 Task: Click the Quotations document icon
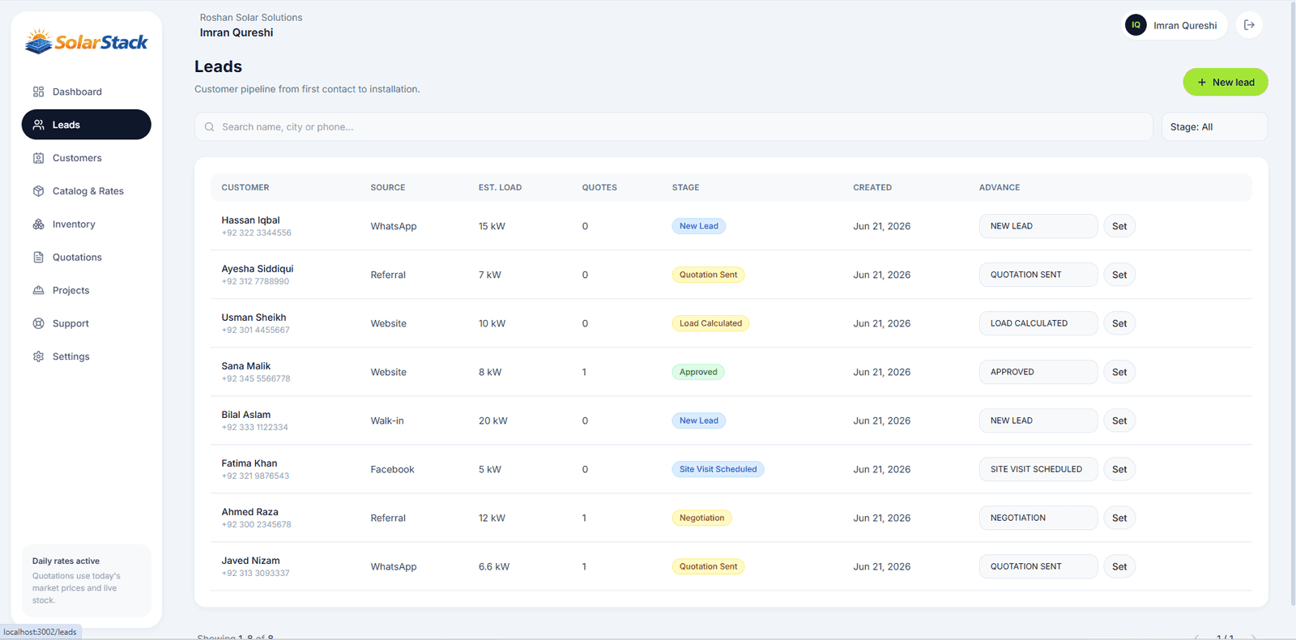click(38, 258)
